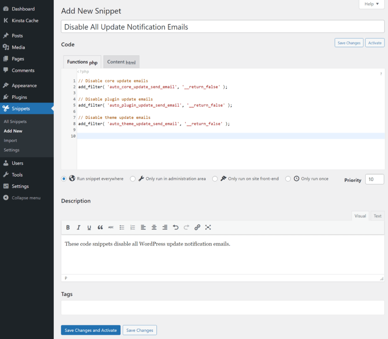Select Run snippet everywhere option
Viewport: 388px width, 339px height.
(x=64, y=179)
